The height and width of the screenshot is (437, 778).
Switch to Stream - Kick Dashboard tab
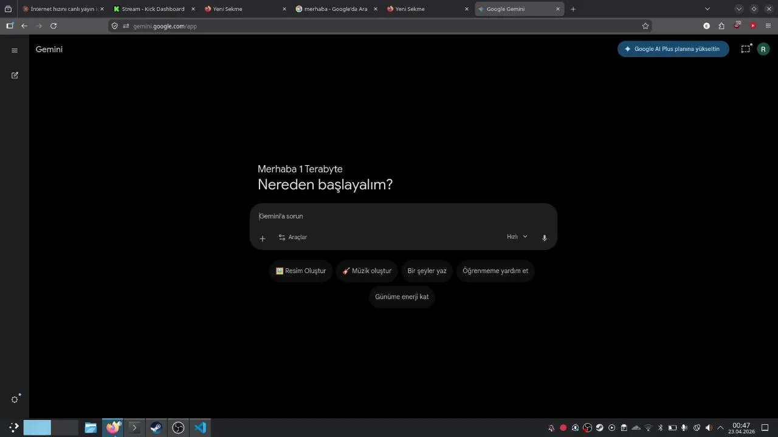pyautogui.click(x=154, y=9)
